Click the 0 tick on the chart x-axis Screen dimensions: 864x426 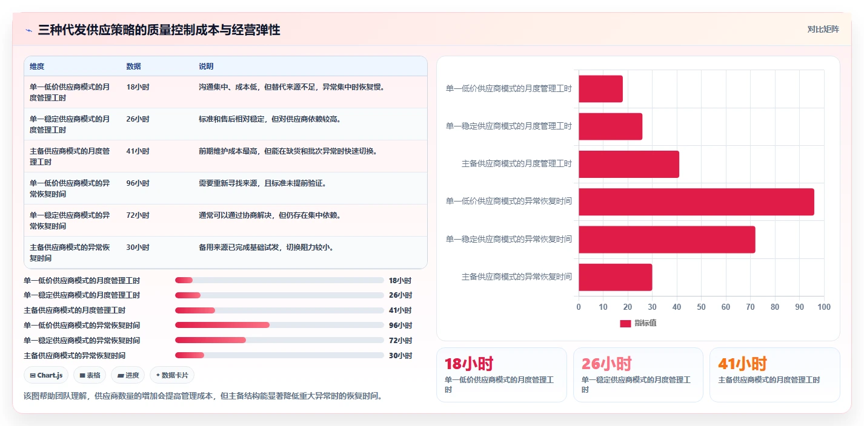tap(579, 307)
